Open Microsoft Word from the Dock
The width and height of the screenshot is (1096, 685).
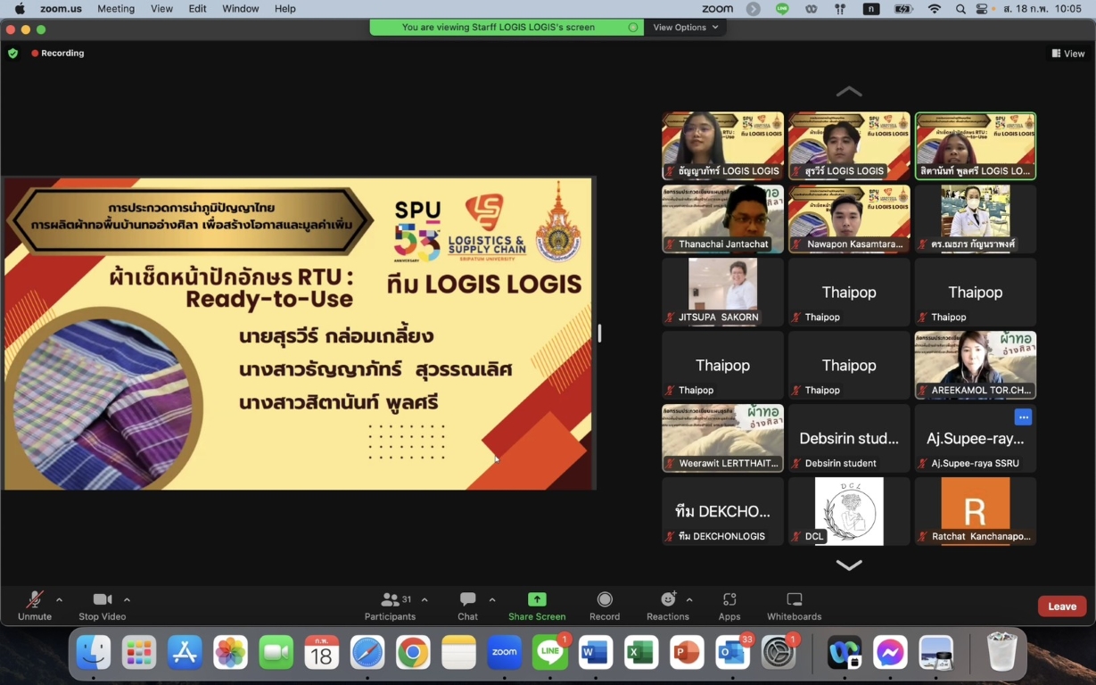point(596,654)
